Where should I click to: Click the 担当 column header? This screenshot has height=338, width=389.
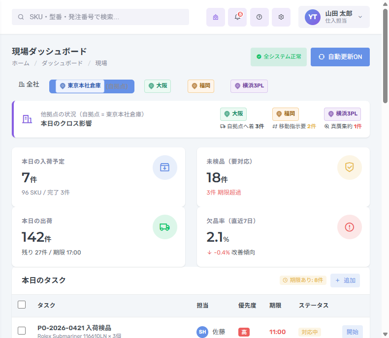pos(202,306)
